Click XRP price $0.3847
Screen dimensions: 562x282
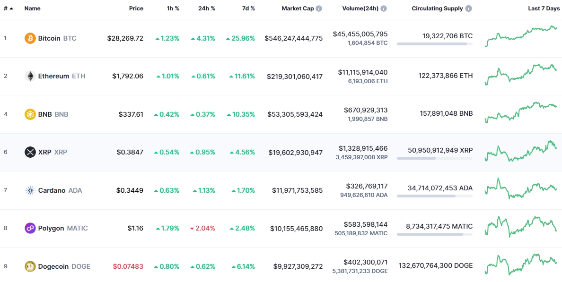130,152
